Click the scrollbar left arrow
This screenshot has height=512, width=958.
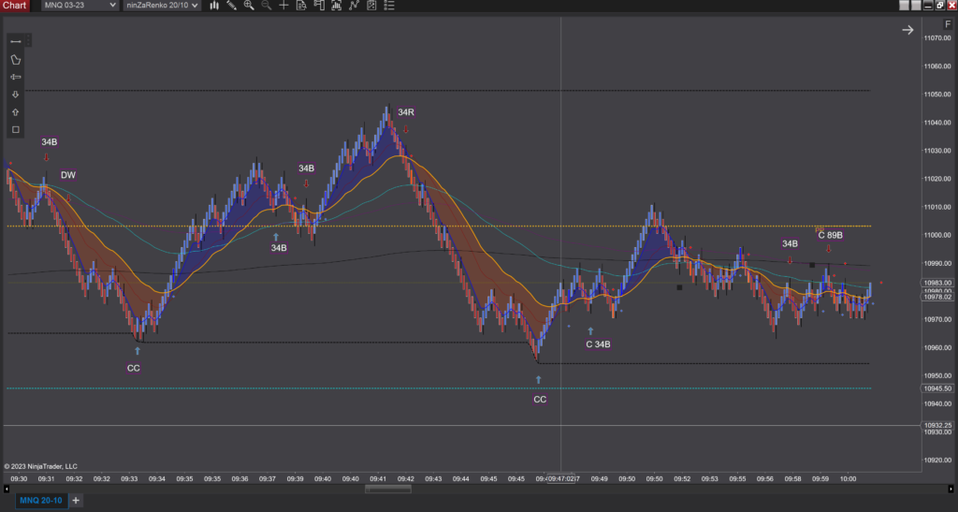click(7, 489)
